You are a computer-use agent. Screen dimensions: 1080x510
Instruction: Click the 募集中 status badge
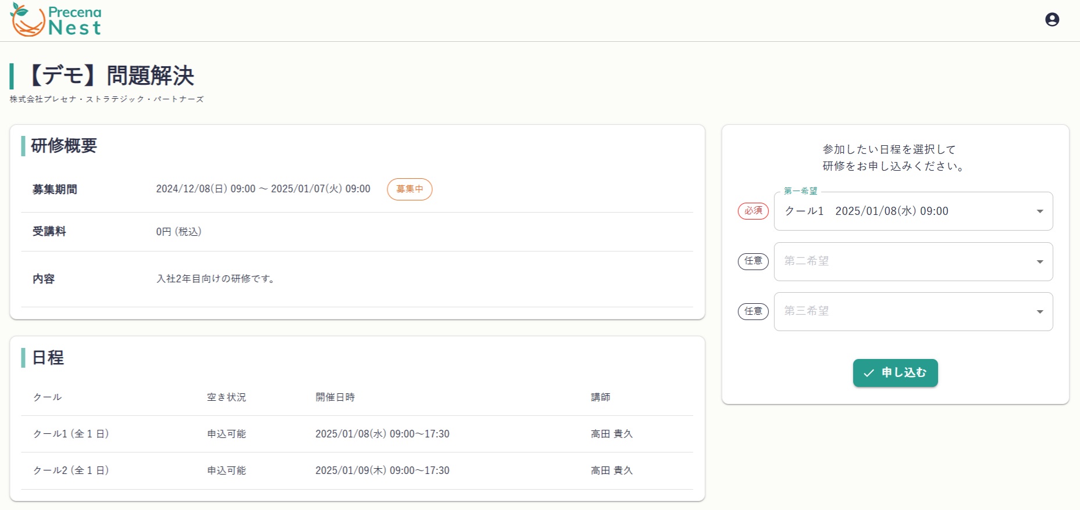409,189
